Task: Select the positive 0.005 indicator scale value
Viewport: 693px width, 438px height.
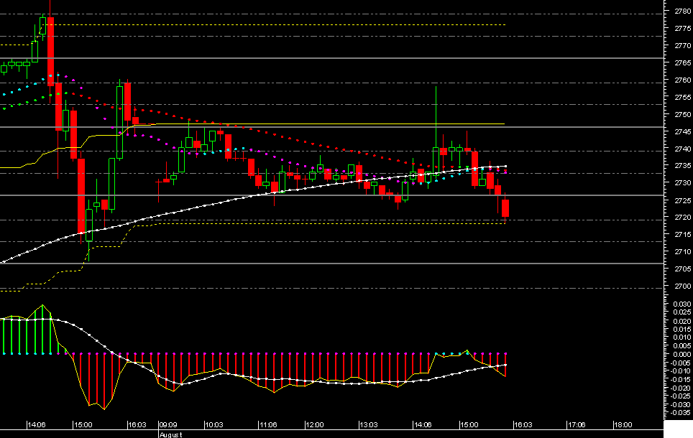Action: (x=682, y=345)
